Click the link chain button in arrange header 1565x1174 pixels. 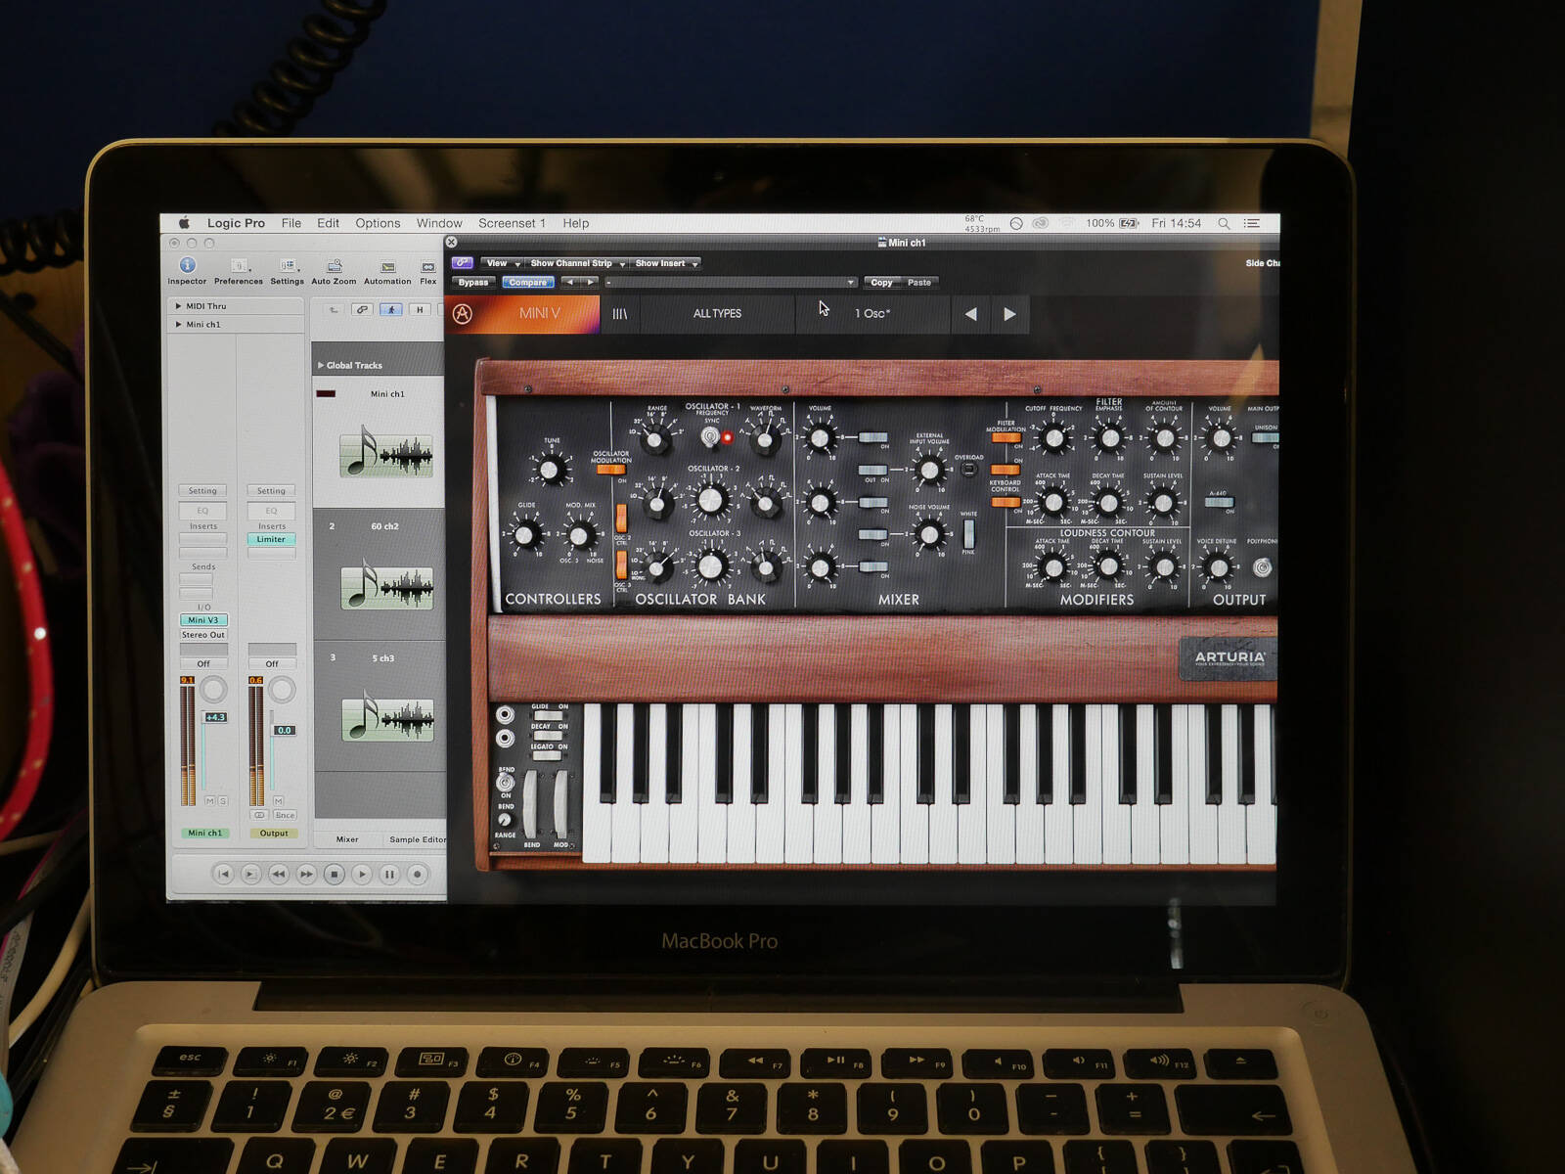coord(362,309)
